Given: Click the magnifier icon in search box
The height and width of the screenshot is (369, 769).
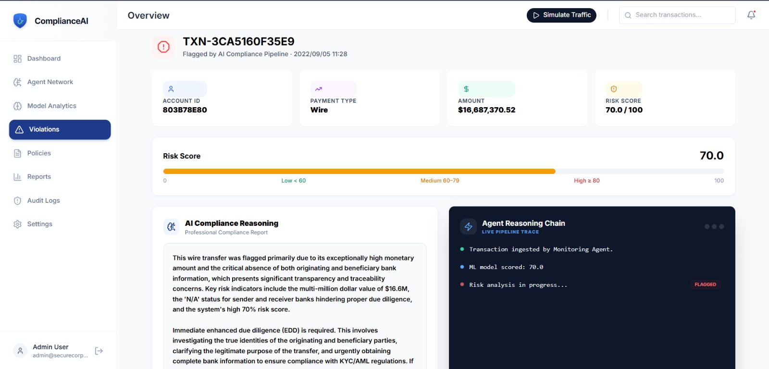Looking at the screenshot, I should pos(628,15).
